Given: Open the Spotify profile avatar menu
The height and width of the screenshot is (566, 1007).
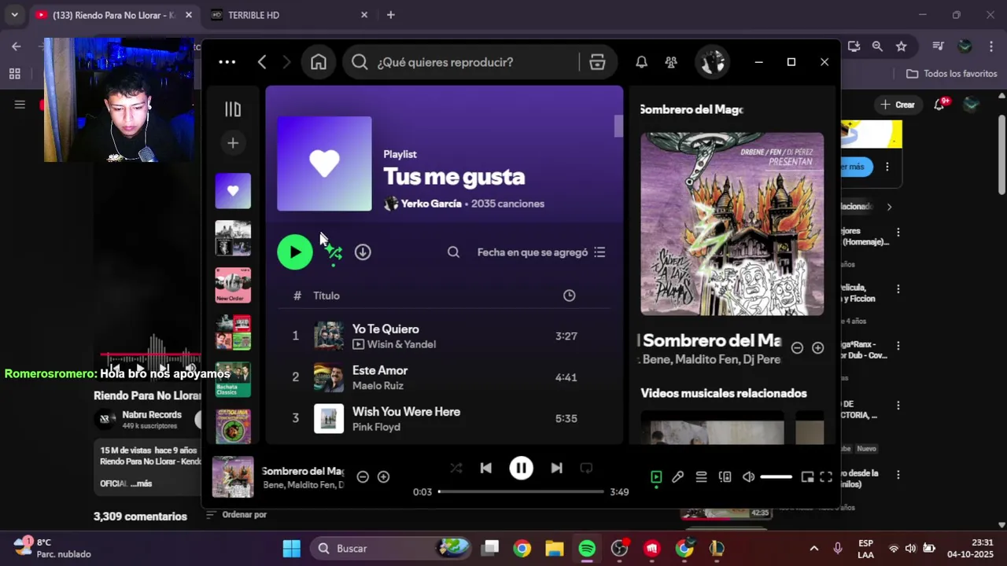Looking at the screenshot, I should (x=712, y=62).
